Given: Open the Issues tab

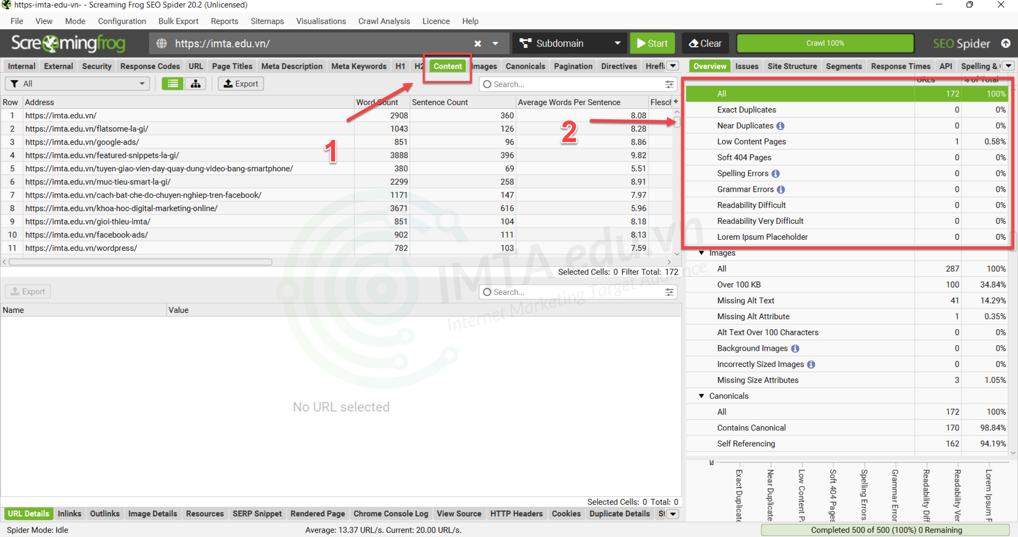Looking at the screenshot, I should 747,66.
